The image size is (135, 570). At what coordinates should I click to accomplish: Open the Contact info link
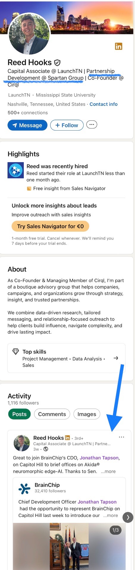pos(103,104)
